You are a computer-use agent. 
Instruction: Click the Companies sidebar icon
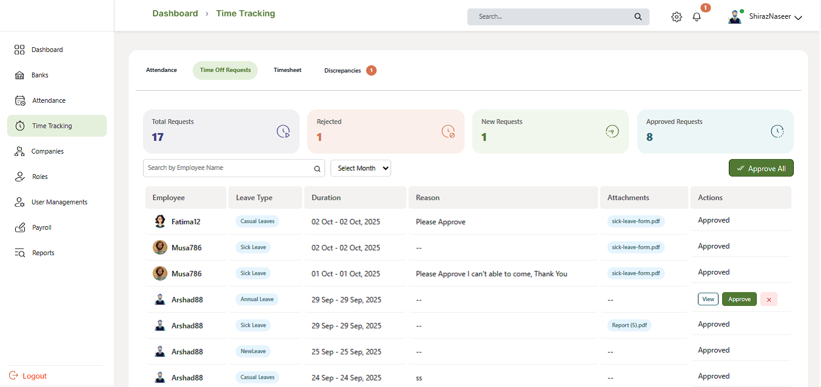point(20,151)
